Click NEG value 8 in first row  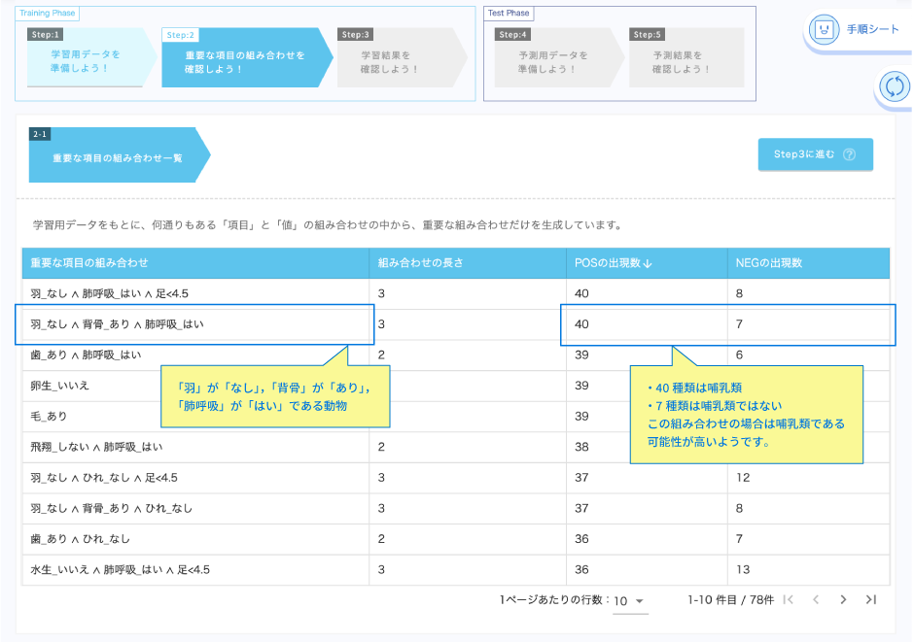[x=739, y=293]
